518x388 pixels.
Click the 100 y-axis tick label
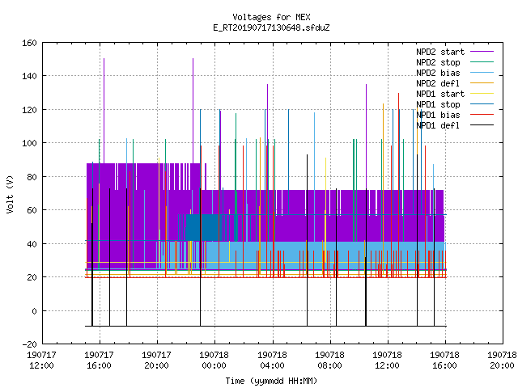(29, 143)
